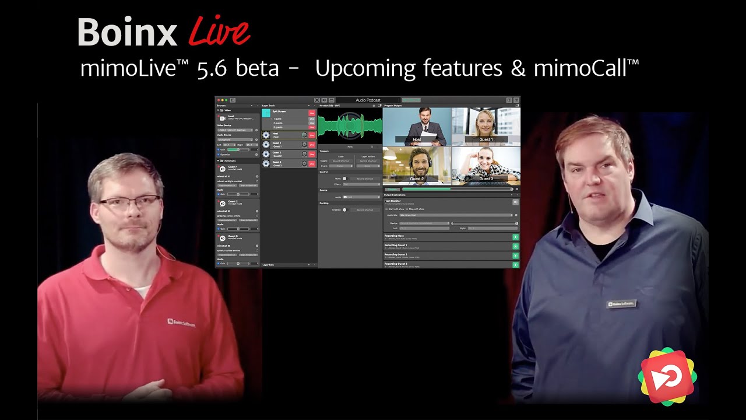
Task: Open the Audio Mix settings gear
Action: (x=516, y=215)
